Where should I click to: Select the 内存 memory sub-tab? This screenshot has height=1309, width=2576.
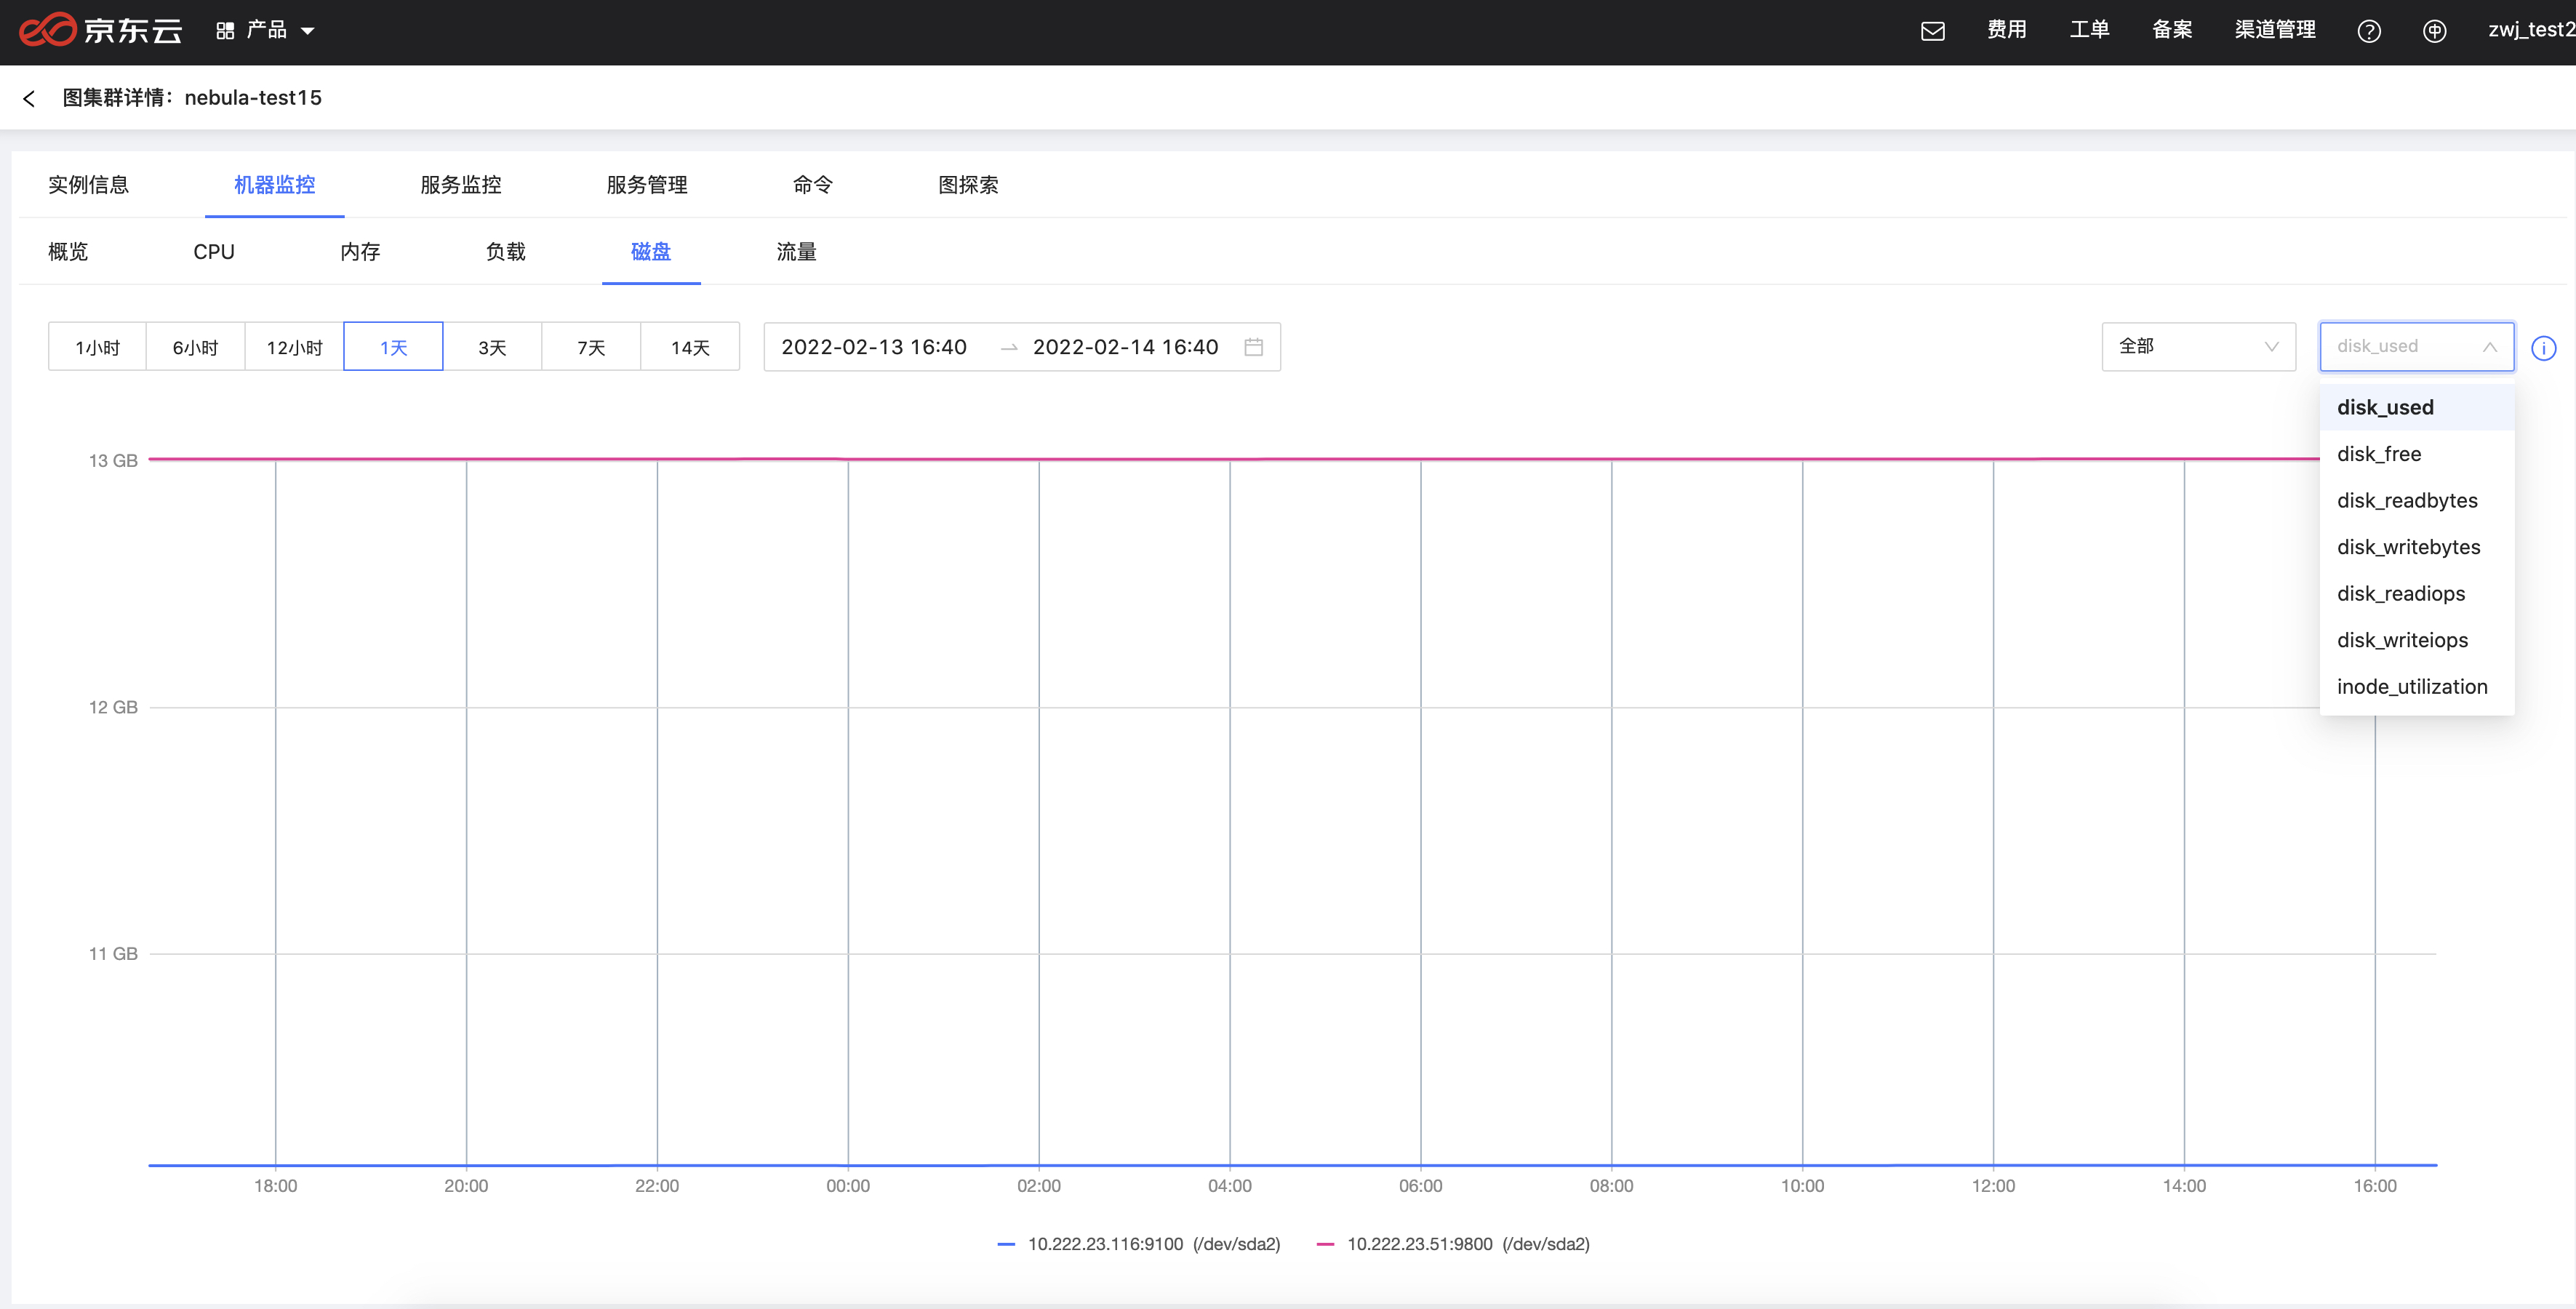tap(360, 252)
